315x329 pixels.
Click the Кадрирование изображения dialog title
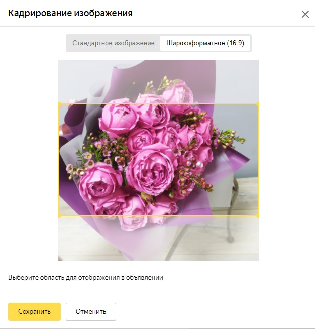click(70, 13)
